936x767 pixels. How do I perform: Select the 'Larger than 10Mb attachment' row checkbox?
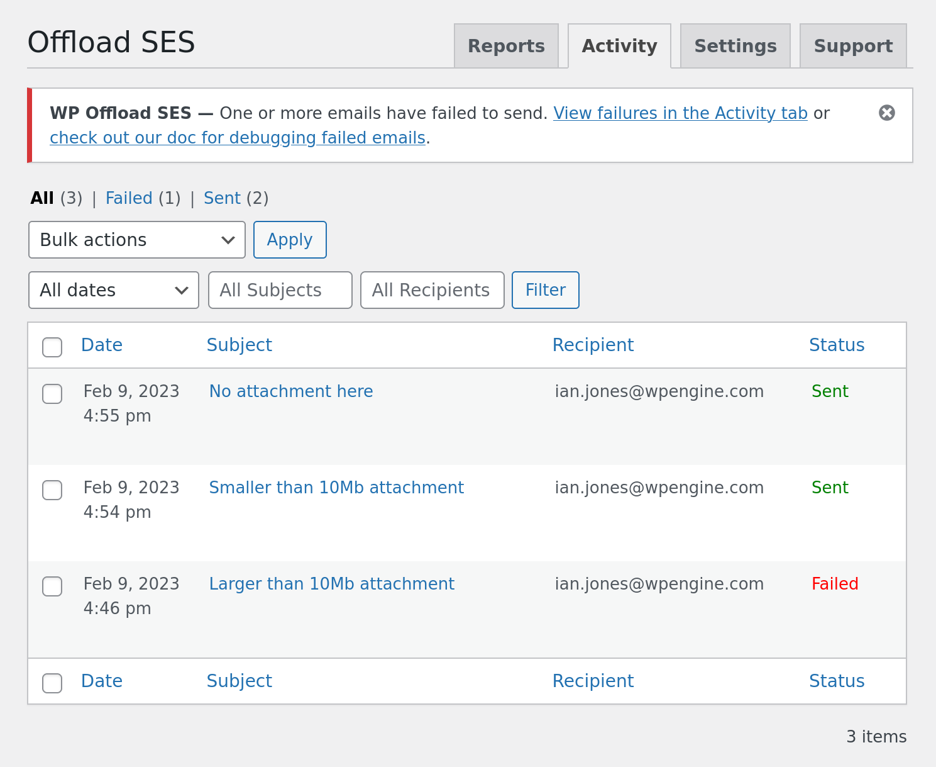pyautogui.click(x=52, y=586)
